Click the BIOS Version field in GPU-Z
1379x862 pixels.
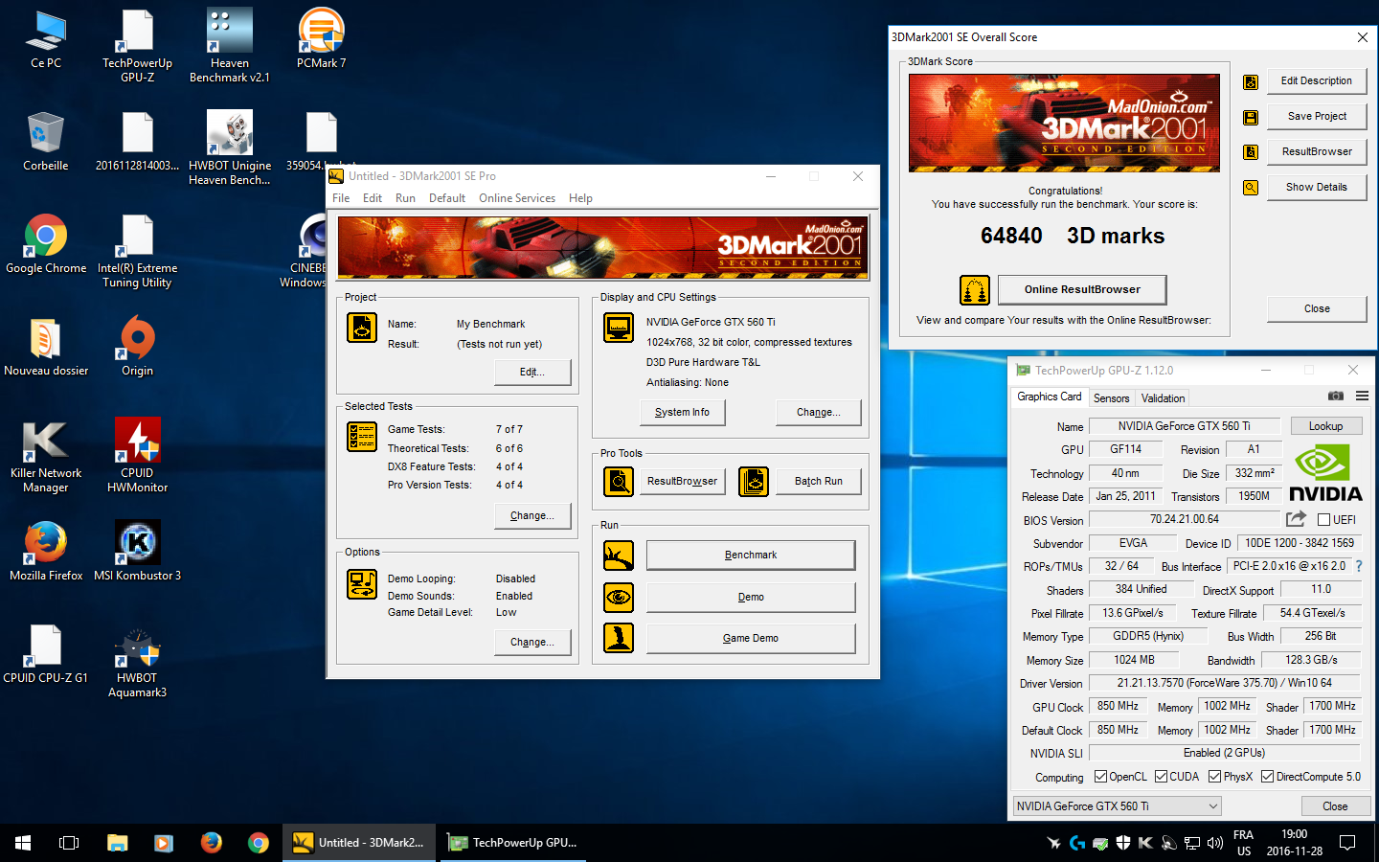coord(1185,519)
